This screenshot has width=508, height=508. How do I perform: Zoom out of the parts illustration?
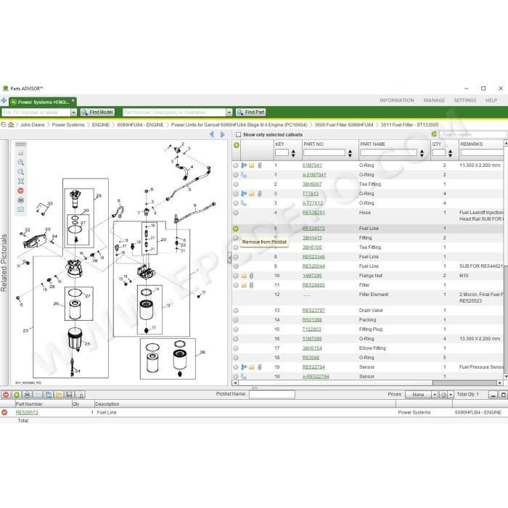click(21, 172)
